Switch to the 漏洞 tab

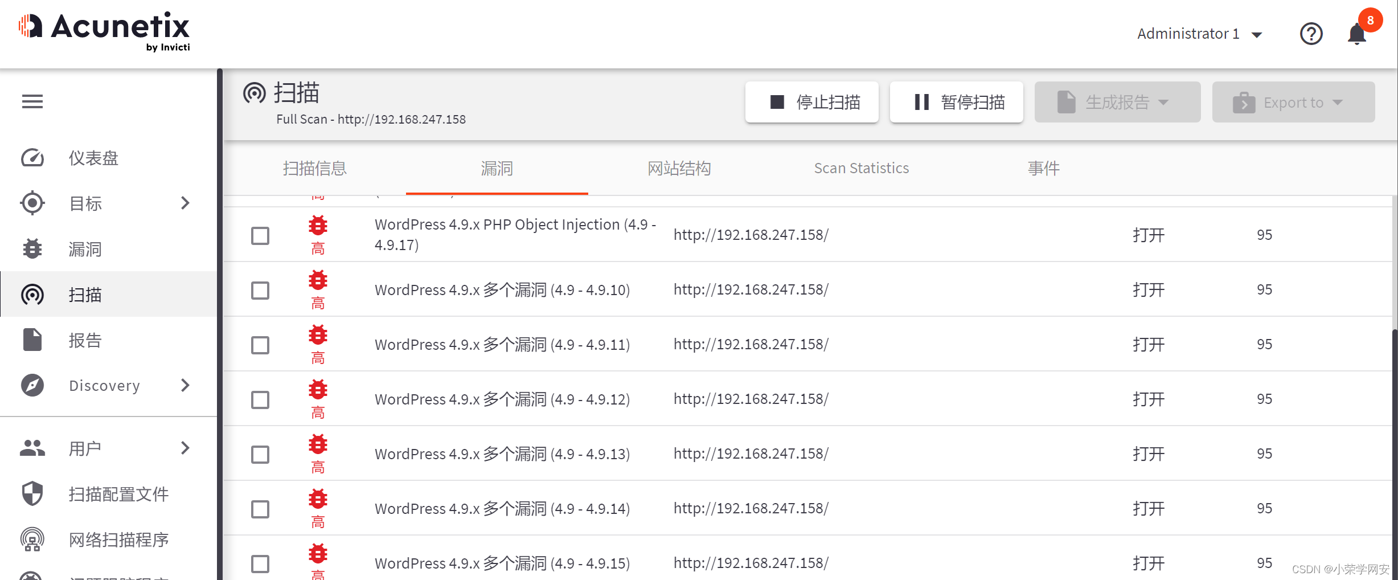(497, 168)
